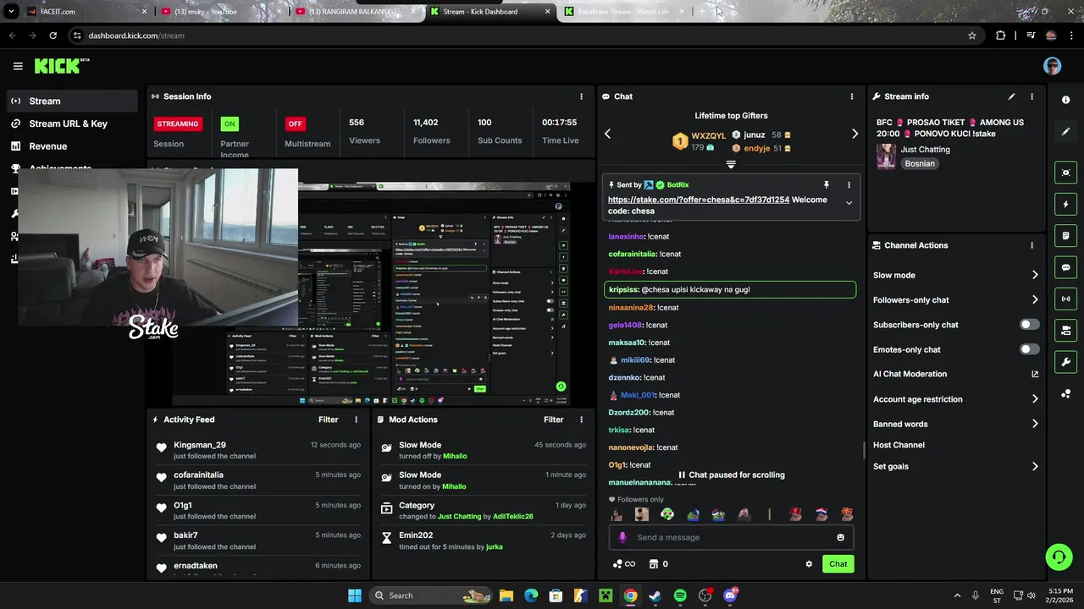Open Channel Actions panel options menu
This screenshot has height=609, width=1084.
[x=1031, y=245]
